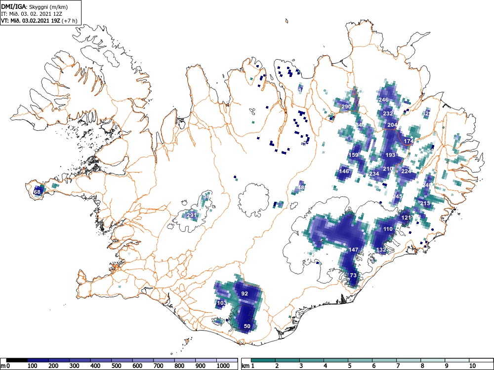The width and height of the screenshot is (494, 370).
Task: Click the 50 value near the south coast
Action: [x=247, y=326]
